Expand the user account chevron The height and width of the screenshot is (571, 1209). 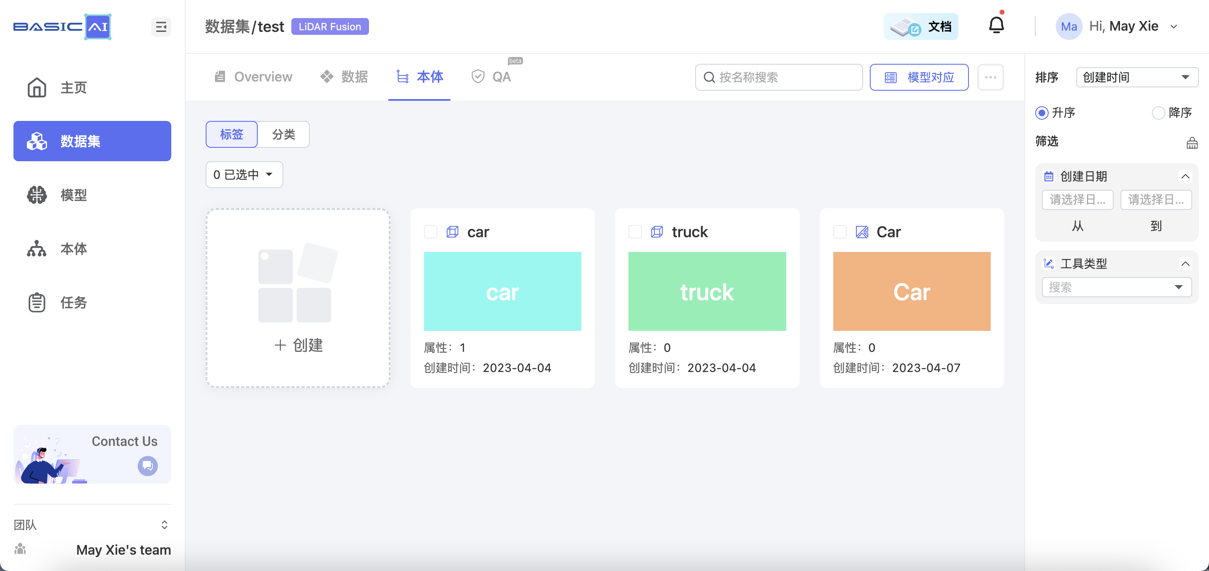point(1174,27)
